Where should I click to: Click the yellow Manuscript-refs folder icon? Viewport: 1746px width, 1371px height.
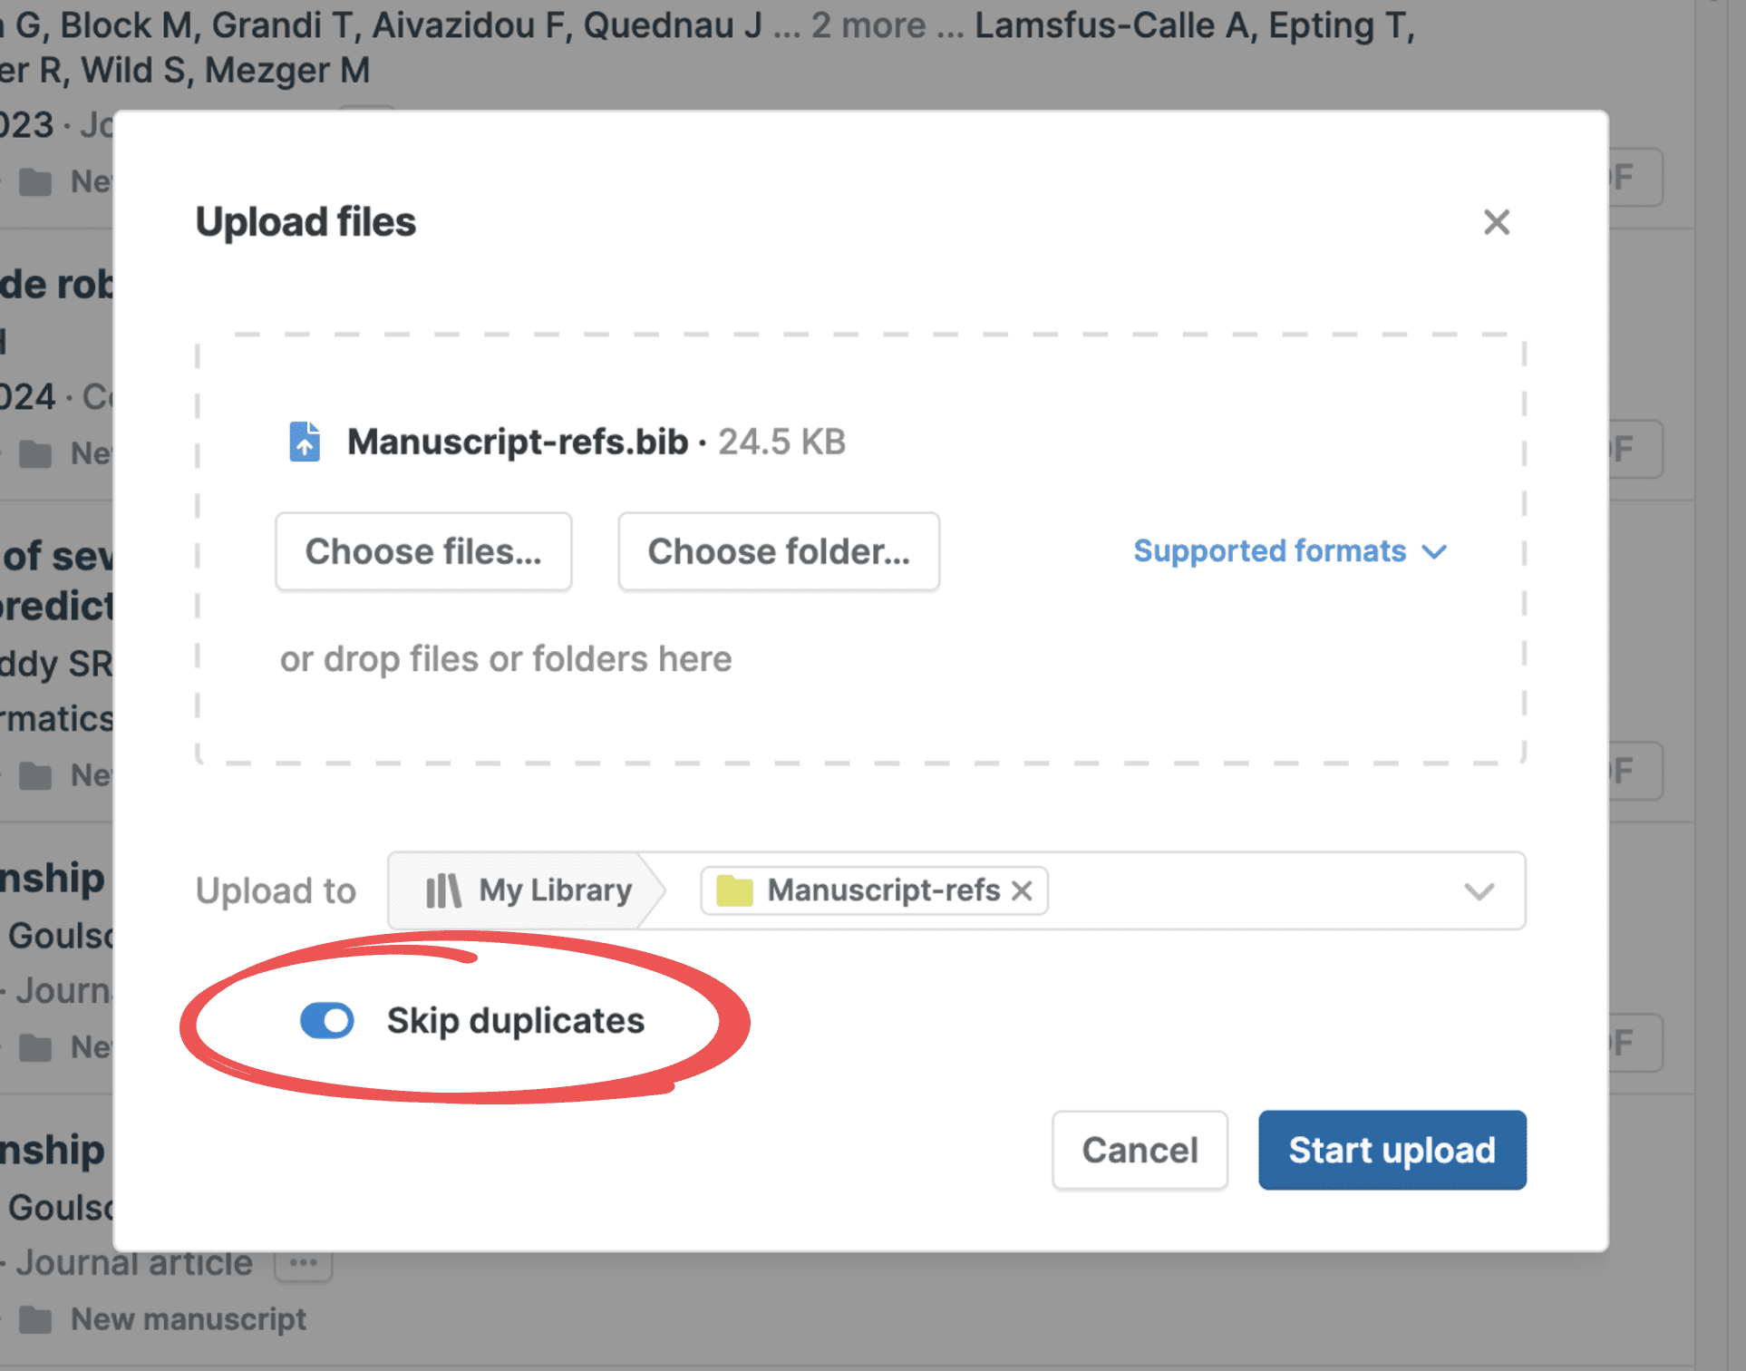(x=734, y=890)
